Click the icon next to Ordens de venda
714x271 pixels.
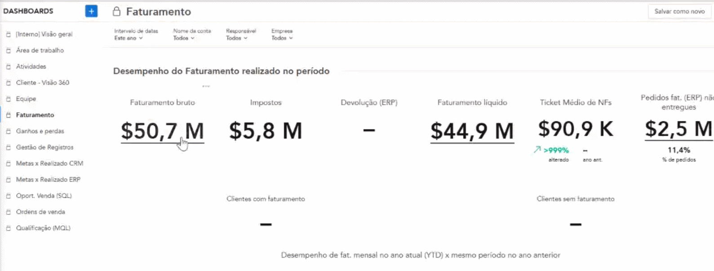(x=8, y=212)
